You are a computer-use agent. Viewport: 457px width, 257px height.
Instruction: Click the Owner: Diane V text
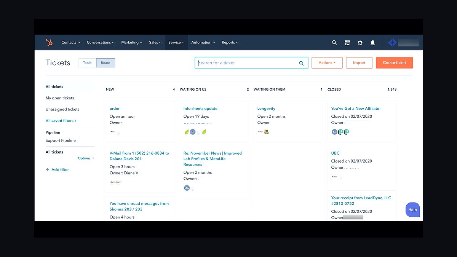124,173
